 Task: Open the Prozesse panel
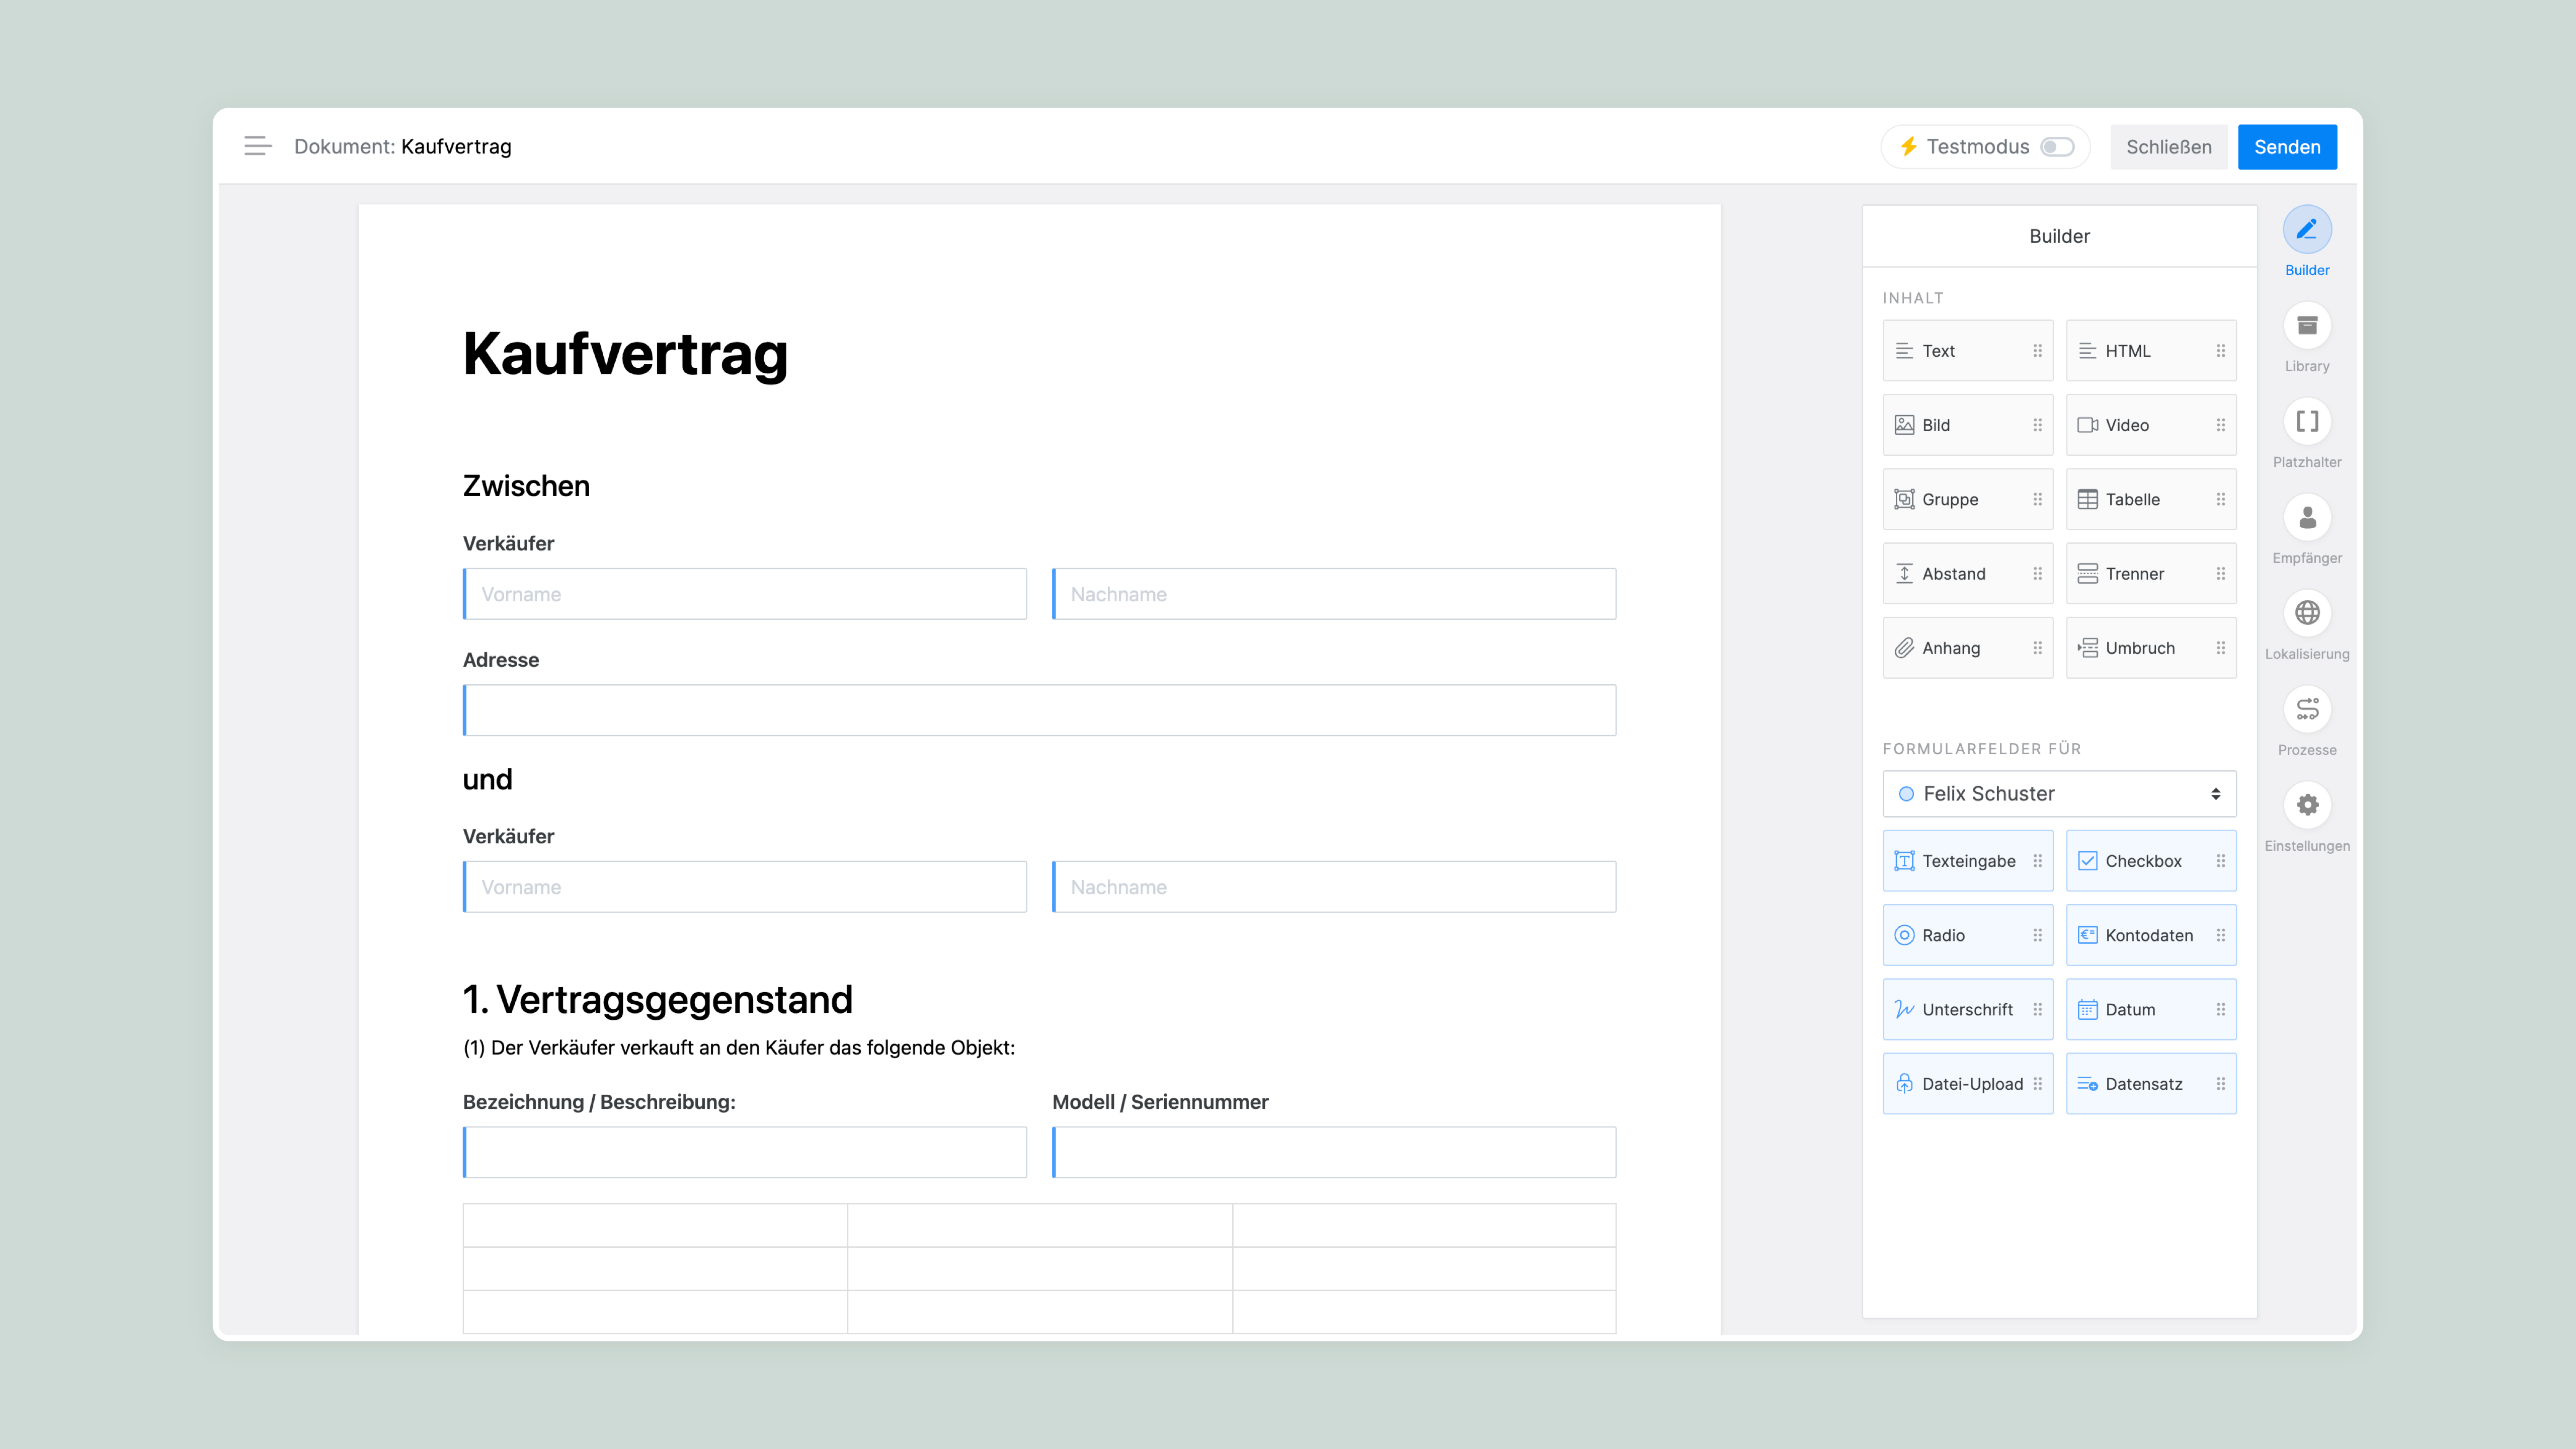pos(2307,710)
